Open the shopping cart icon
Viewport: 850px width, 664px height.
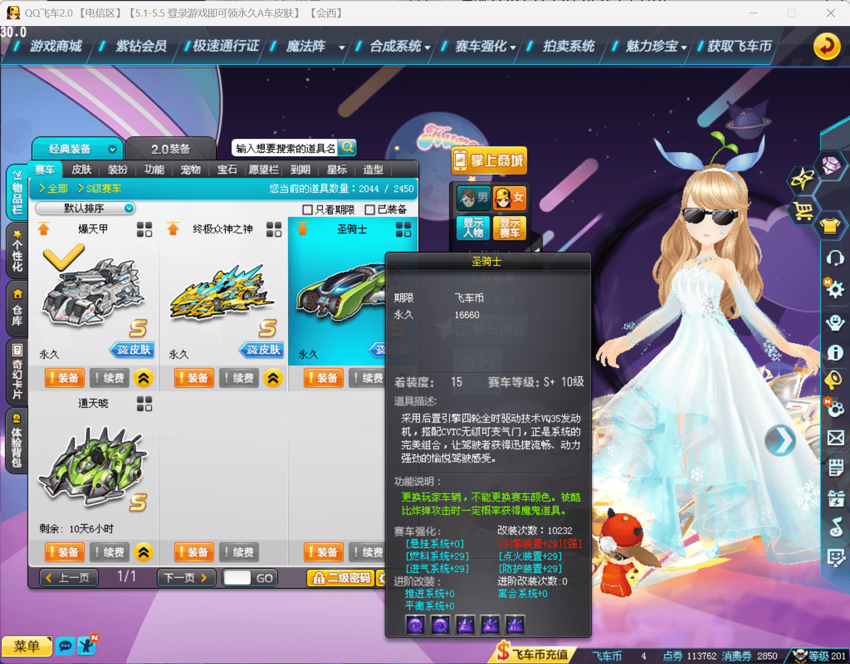[804, 210]
